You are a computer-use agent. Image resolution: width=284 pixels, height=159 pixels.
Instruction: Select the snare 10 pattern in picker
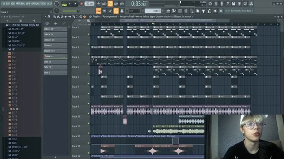tap(55, 40)
